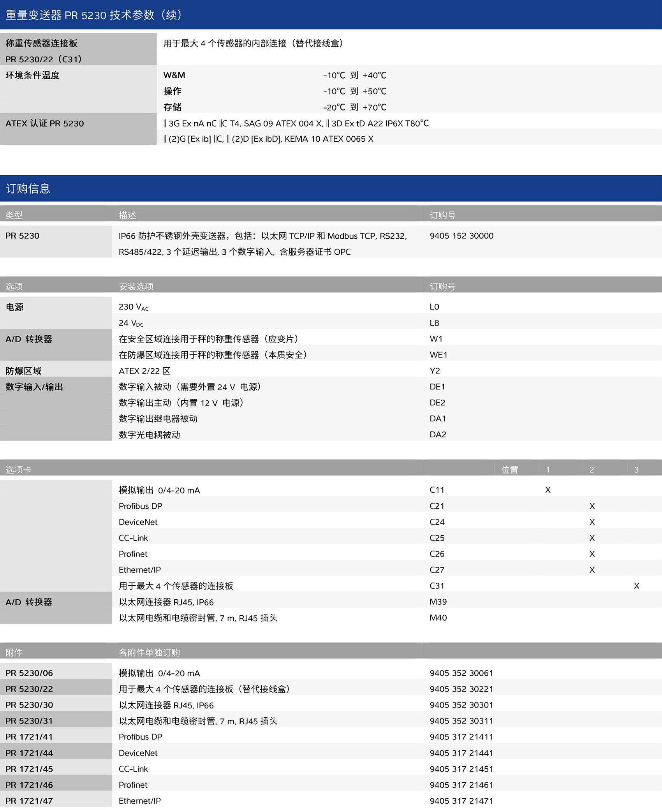This screenshot has height=810, width=662.
Task: Click the X mark in the Profibus DP C21 row
Action: (x=592, y=506)
